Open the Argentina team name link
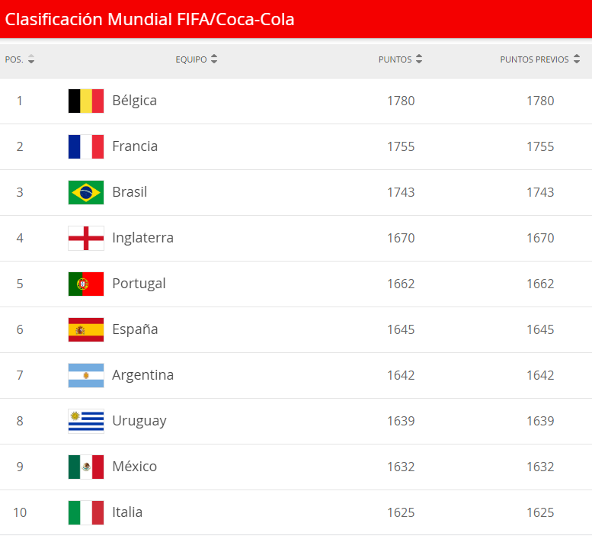Screen dimensions: 592x536 coord(142,375)
